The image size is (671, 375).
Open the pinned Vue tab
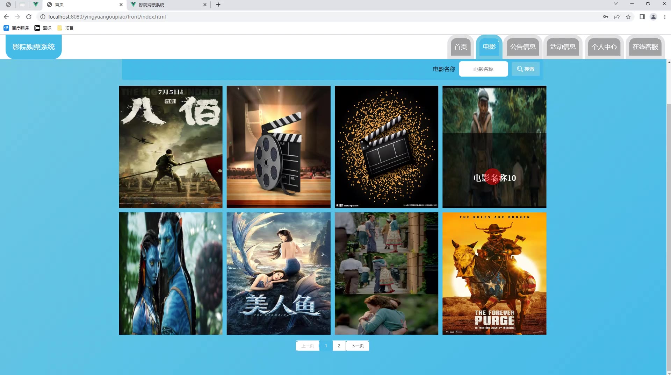coord(36,5)
